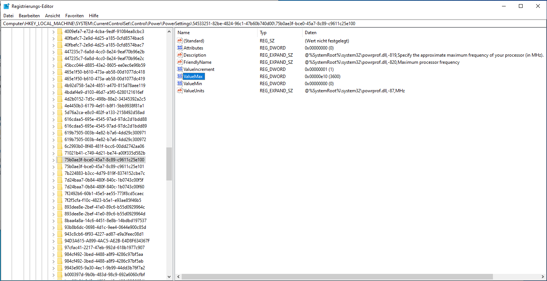Click the FriendlyName value icon

(x=180, y=62)
